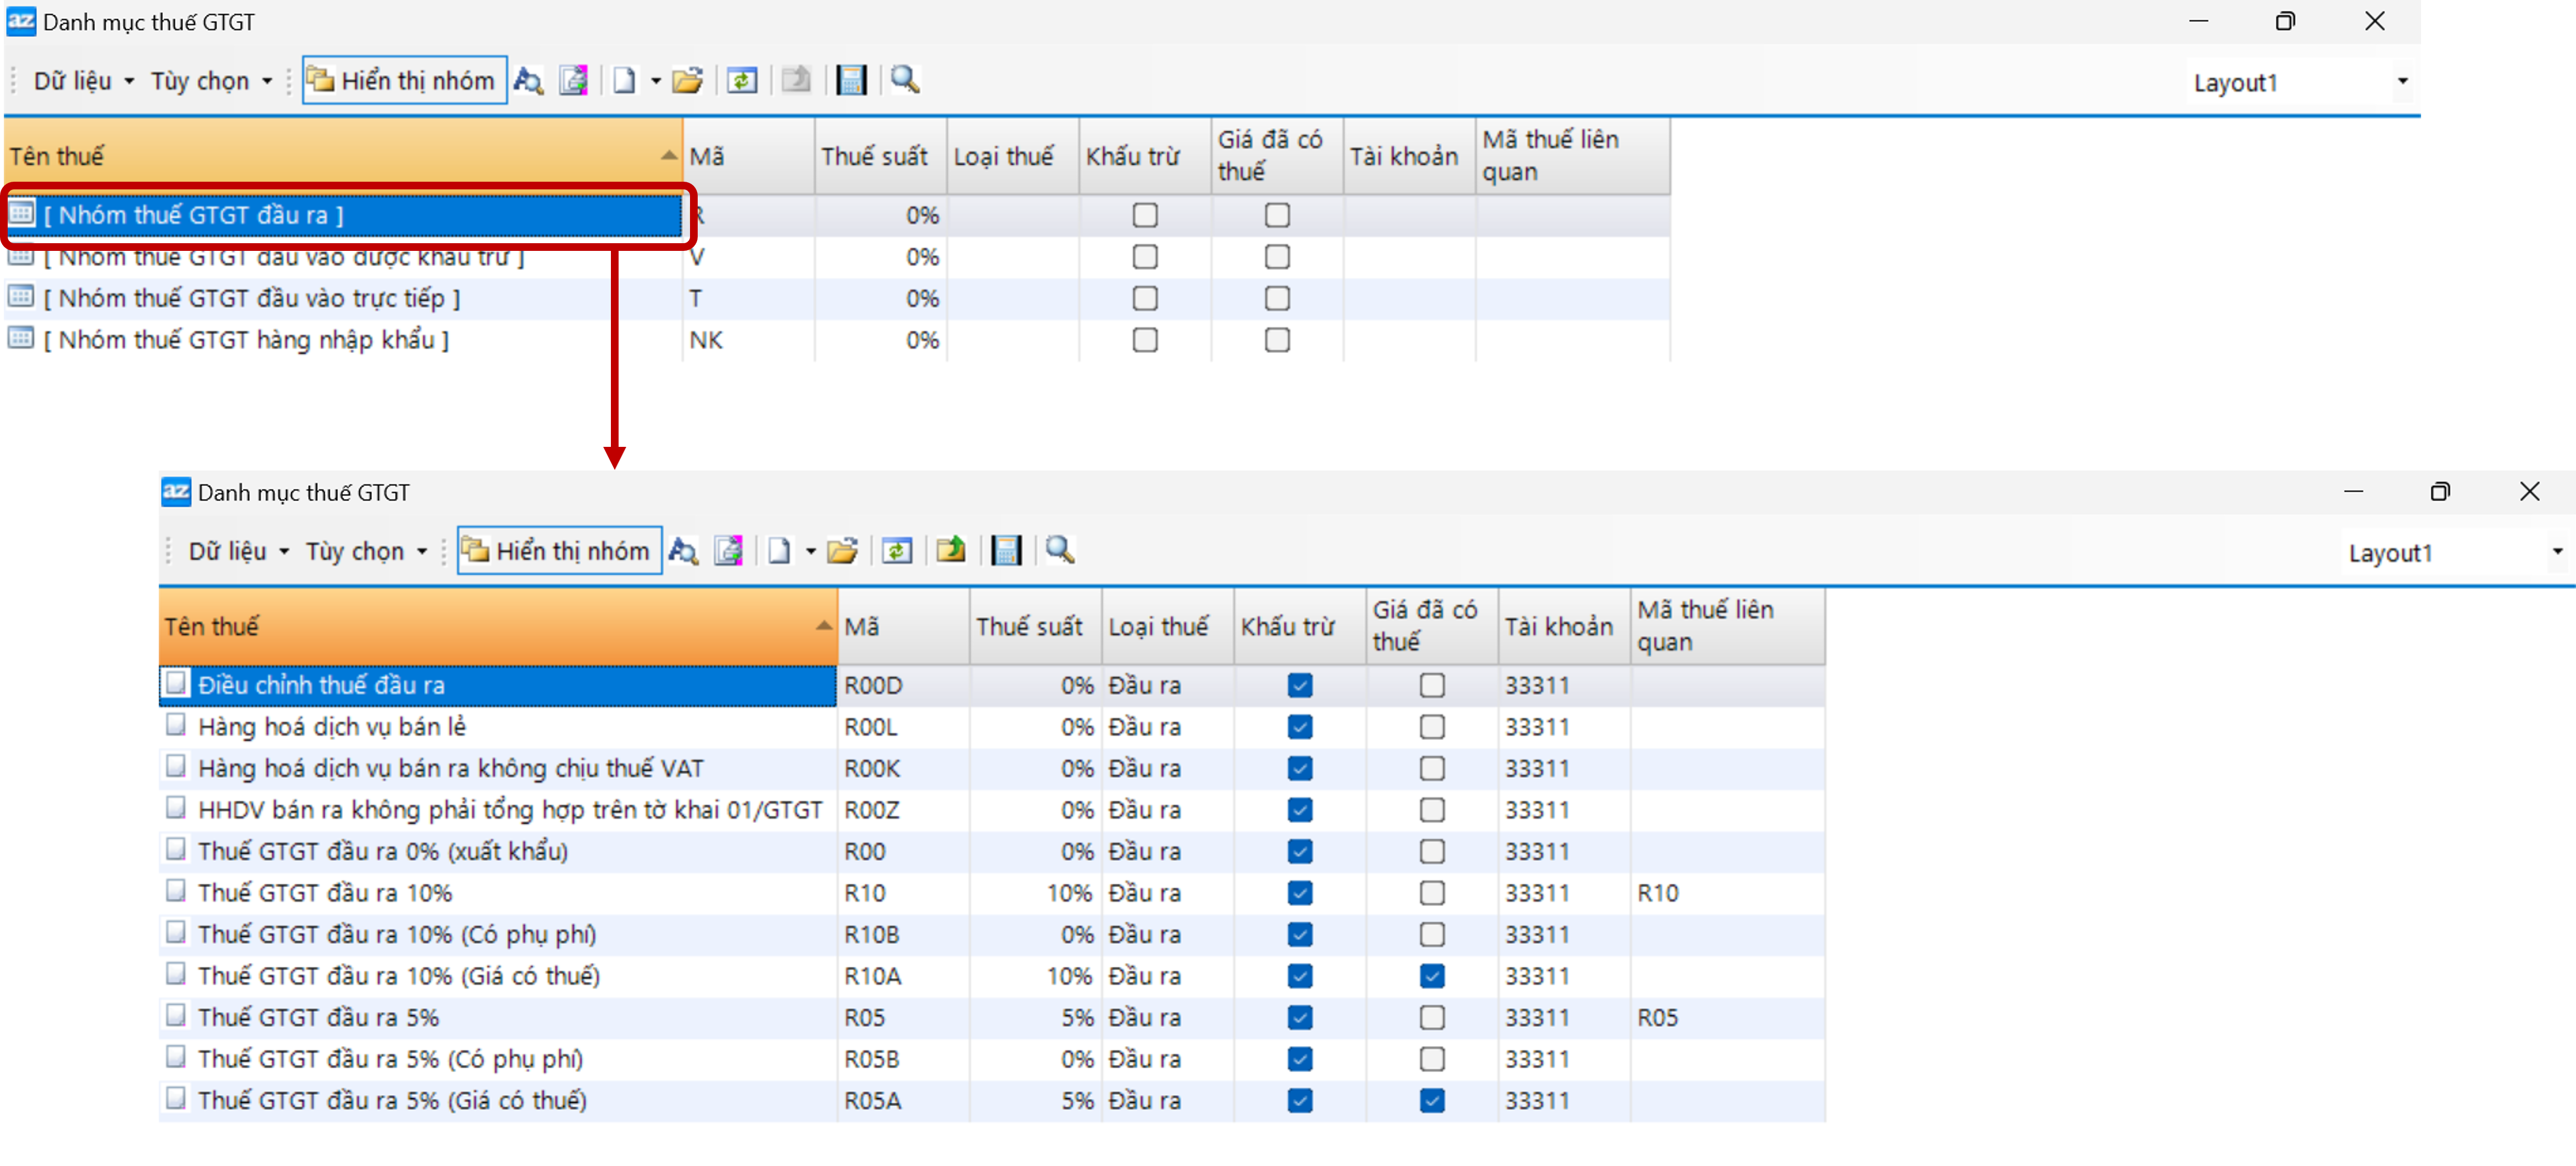
Task: Toggle Hiển thị nhóm button in lower window
Action: click(559, 551)
